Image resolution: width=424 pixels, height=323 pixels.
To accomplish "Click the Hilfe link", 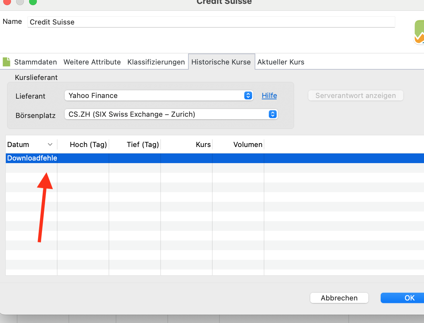I will coord(269,95).
